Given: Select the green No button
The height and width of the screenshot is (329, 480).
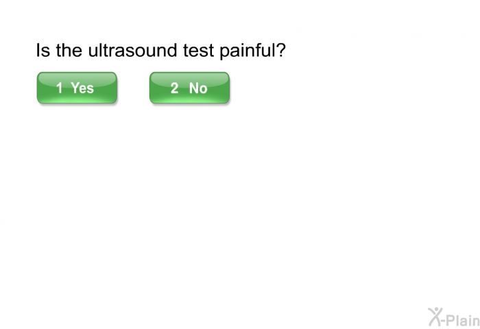Looking at the screenshot, I should coord(189,88).
